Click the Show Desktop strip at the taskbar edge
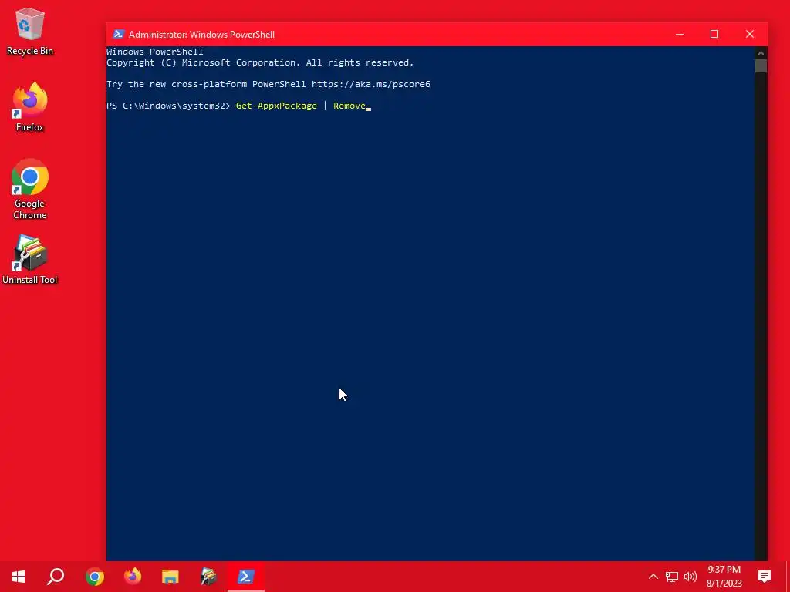Screen dimensions: 790x592 click(x=788, y=577)
